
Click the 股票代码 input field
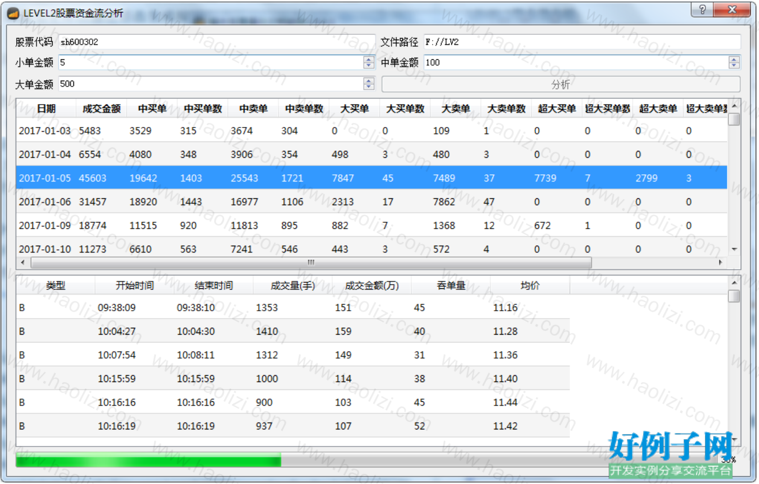pos(217,42)
